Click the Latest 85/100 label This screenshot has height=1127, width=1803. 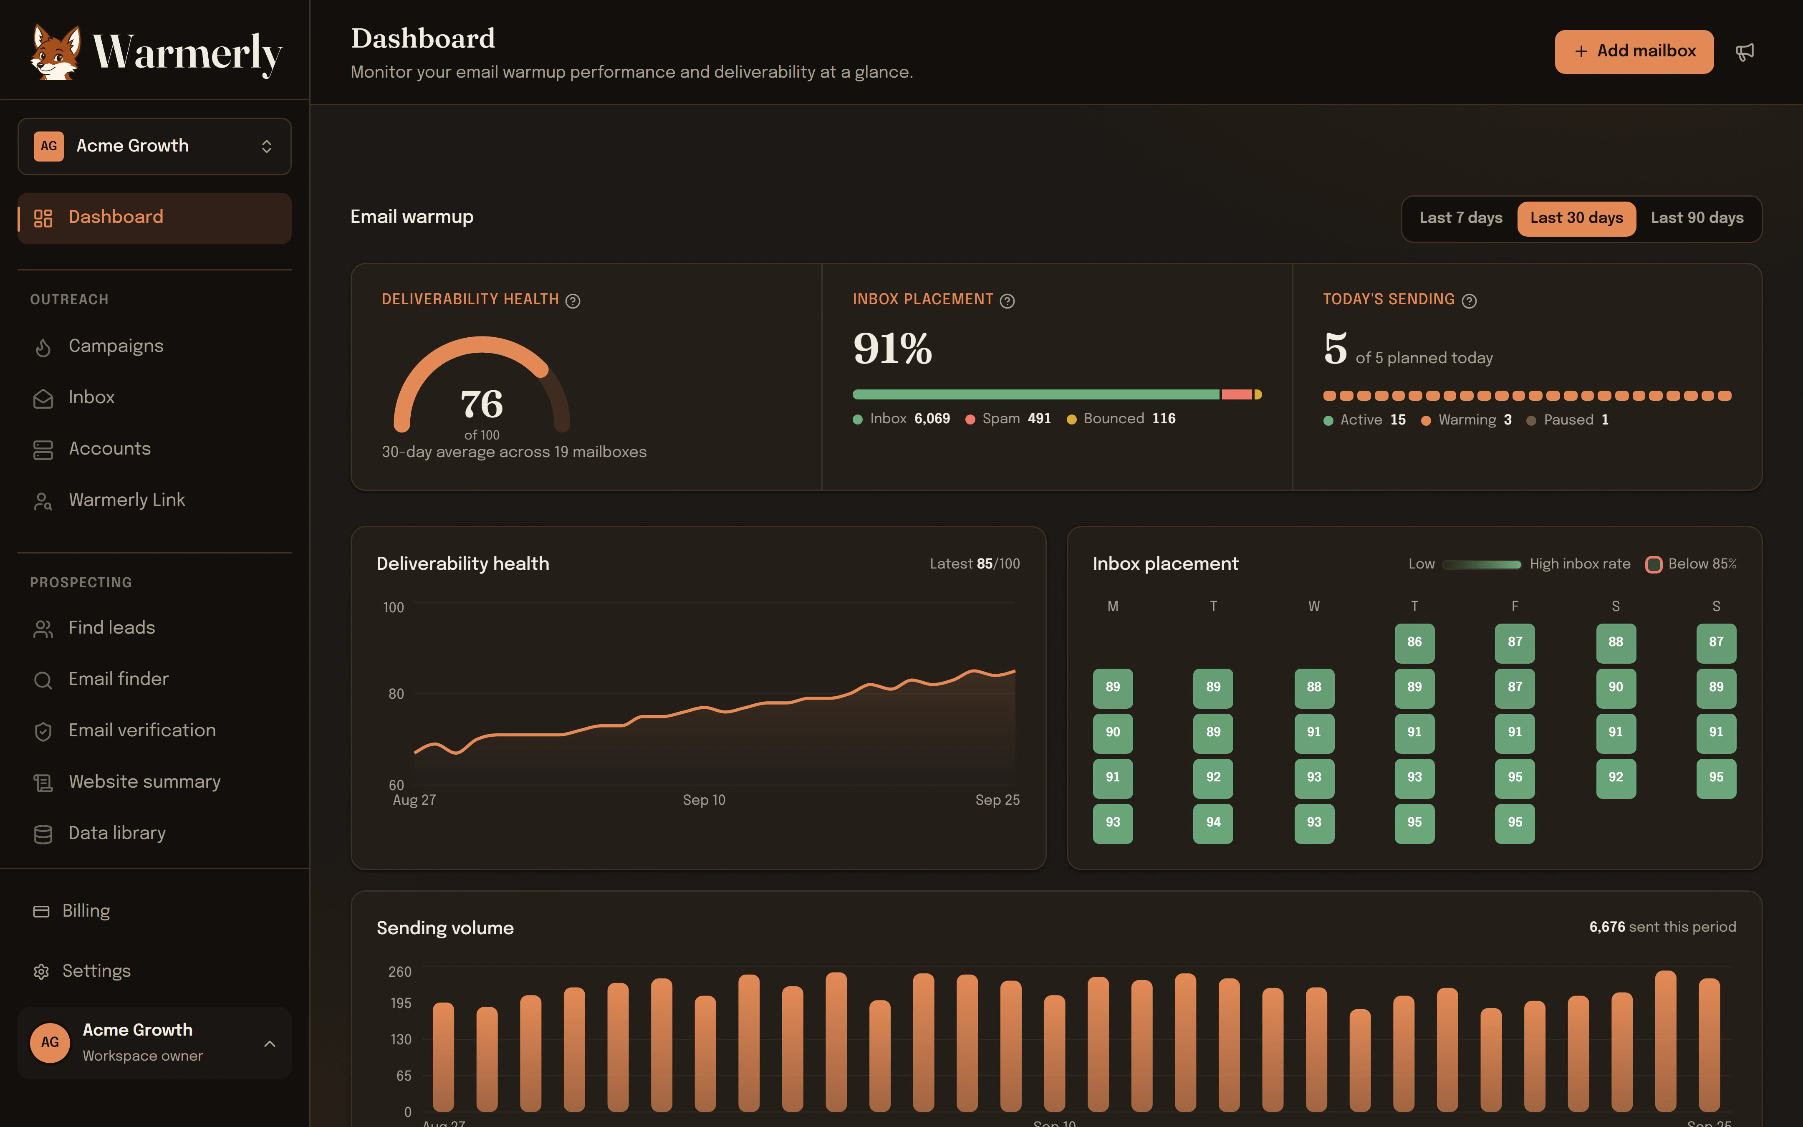point(975,564)
